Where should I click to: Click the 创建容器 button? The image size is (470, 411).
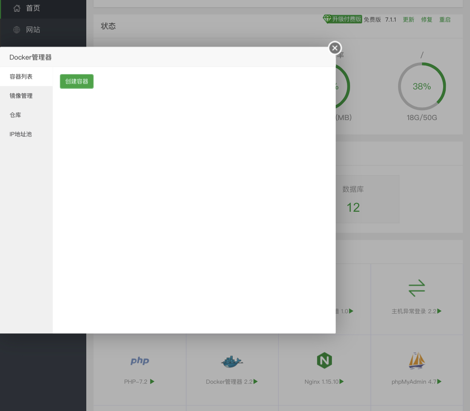click(76, 81)
